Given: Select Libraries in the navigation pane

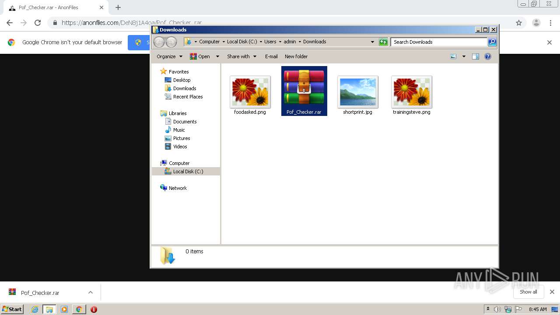Looking at the screenshot, I should 173,113.
